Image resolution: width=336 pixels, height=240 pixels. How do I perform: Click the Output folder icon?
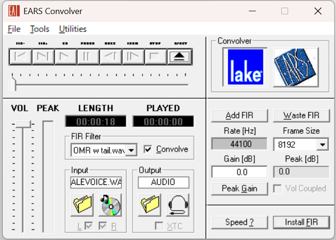pyautogui.click(x=149, y=205)
